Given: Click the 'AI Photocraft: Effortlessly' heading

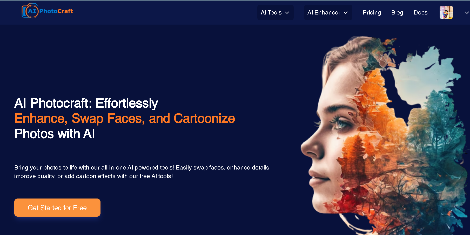Looking at the screenshot, I should tap(86, 103).
